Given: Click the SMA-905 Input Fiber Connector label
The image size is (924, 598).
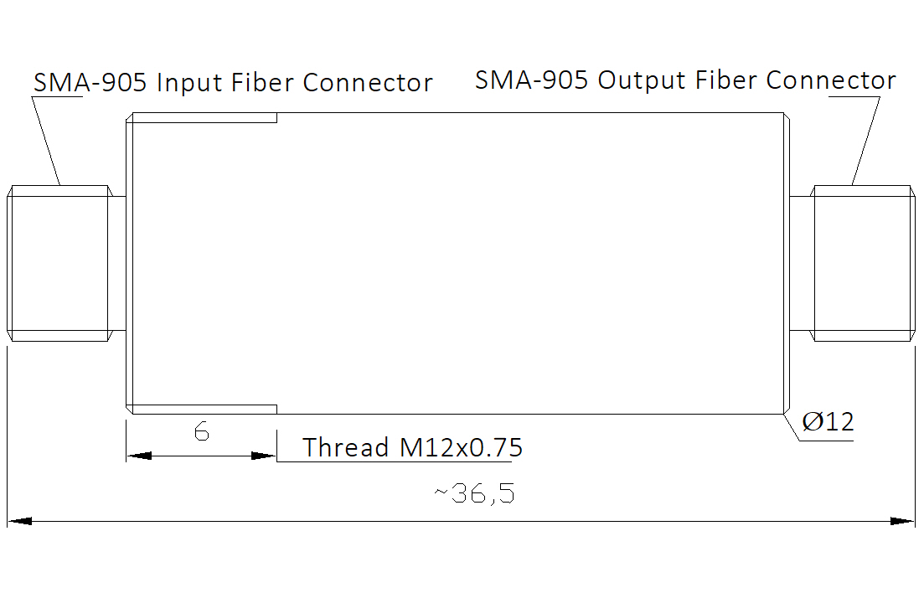Looking at the screenshot, I should [x=234, y=83].
